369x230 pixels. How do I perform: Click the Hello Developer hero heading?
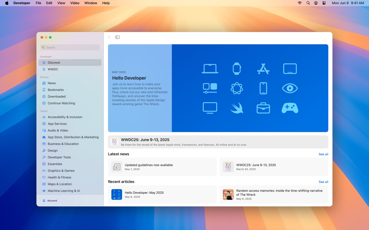click(129, 78)
